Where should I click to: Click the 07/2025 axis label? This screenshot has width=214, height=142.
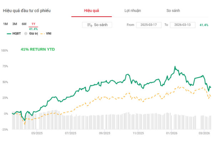click(70, 133)
